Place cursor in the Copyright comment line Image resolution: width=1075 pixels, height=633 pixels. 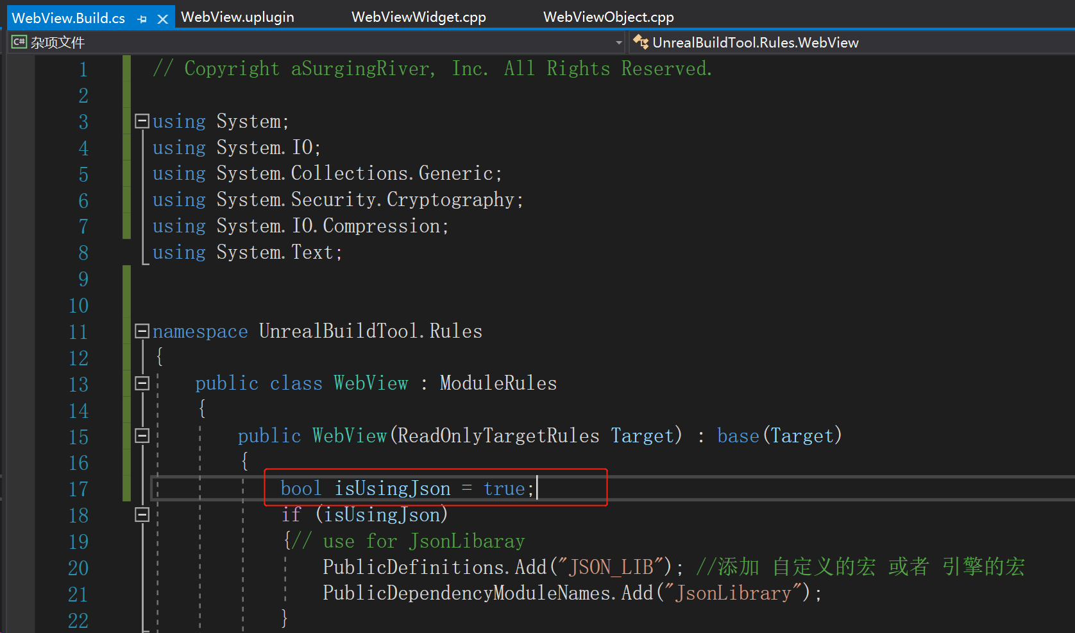(432, 68)
